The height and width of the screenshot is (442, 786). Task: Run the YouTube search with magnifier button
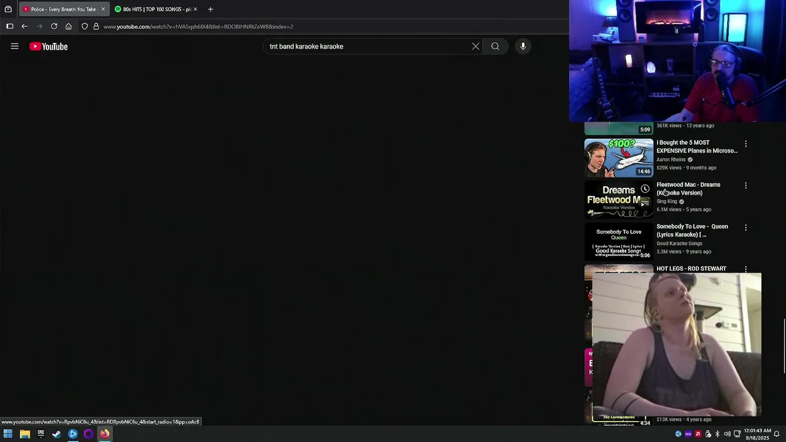[495, 46]
